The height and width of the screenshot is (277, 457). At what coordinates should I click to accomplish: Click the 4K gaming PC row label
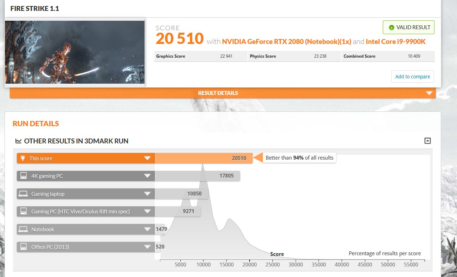(x=47, y=176)
